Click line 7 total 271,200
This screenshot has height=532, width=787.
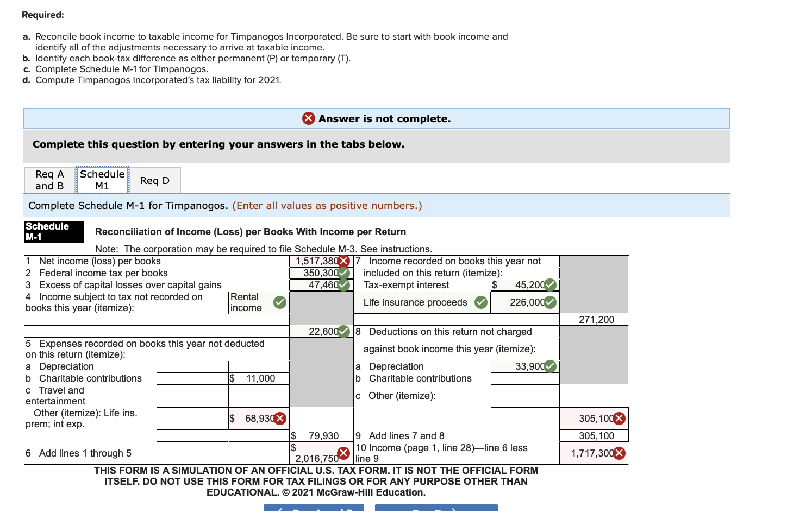596,320
